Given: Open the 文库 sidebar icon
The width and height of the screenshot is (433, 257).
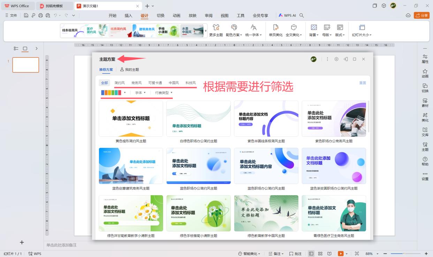Looking at the screenshot, I should tap(425, 132).
